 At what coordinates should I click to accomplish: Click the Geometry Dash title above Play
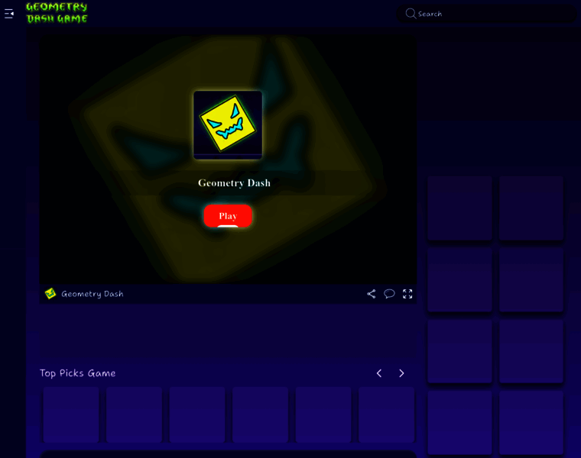point(234,182)
